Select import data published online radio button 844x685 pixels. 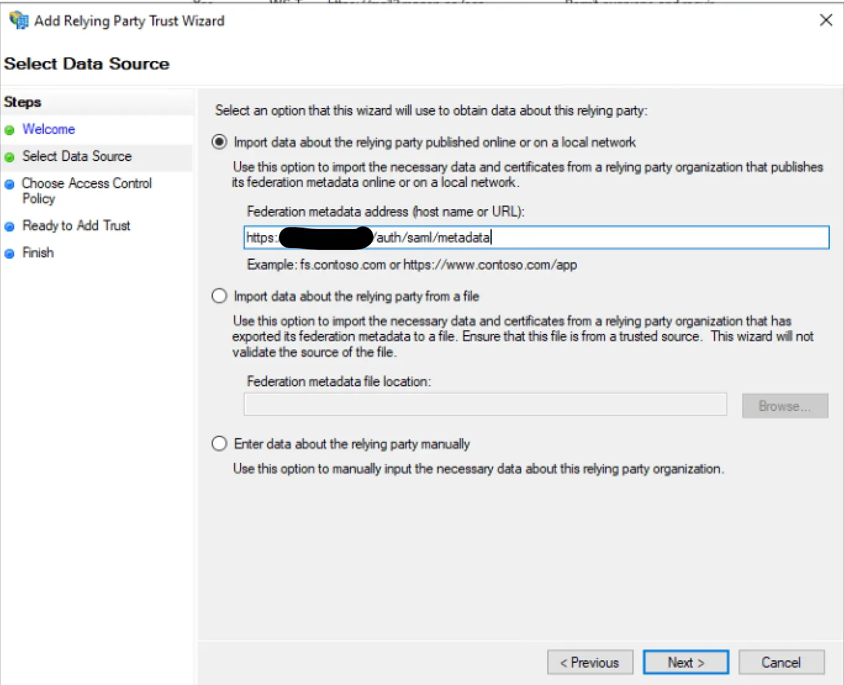point(219,142)
